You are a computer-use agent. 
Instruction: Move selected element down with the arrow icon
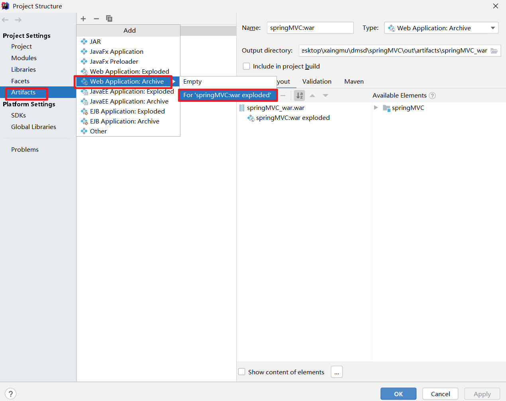tap(326, 95)
